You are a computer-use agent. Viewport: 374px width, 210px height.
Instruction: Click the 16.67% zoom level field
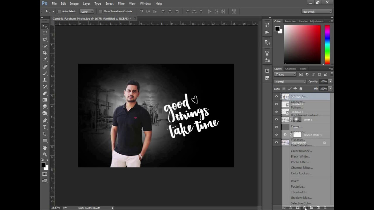pos(56,208)
